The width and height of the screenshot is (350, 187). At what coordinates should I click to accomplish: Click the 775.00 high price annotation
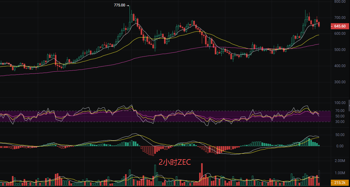(120, 5)
